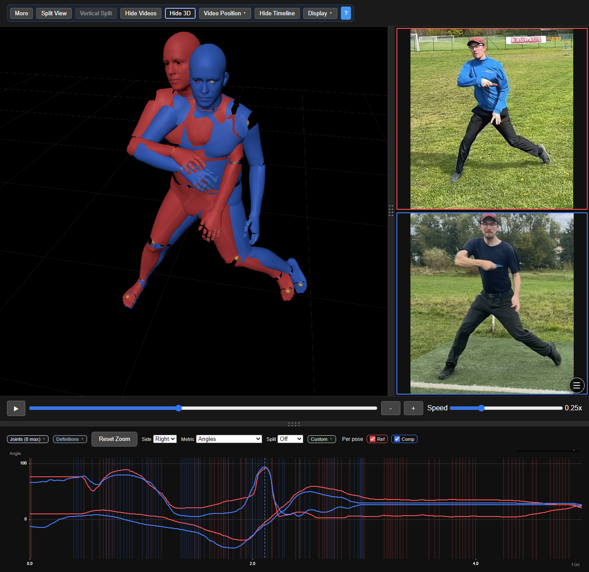Toggle the Hide 3D button
589x572 pixels.
click(180, 13)
